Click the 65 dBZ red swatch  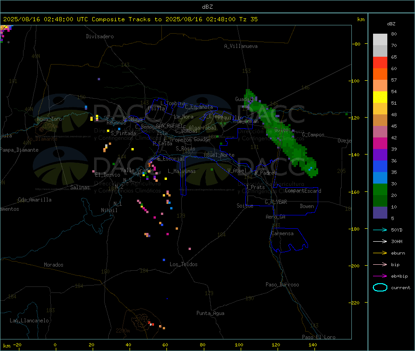tap(380, 62)
